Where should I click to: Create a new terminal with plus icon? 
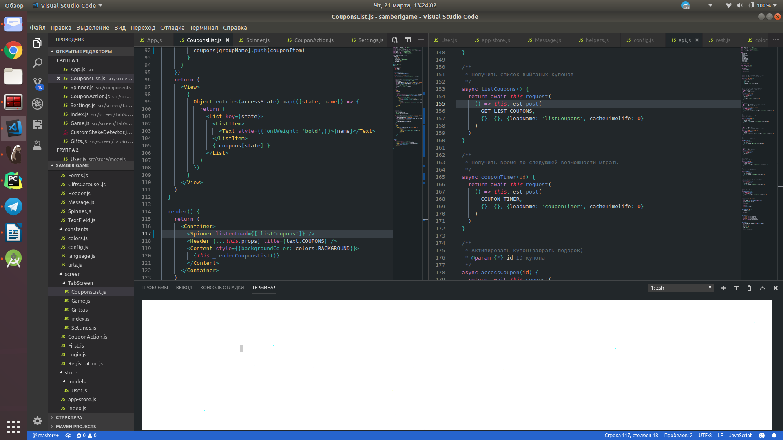coord(723,288)
